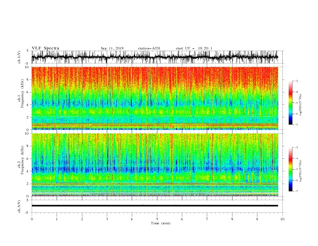Click the lower color bar log(PSD) label

[301, 171]
